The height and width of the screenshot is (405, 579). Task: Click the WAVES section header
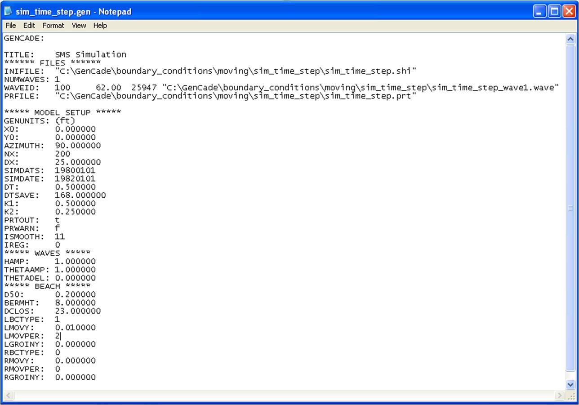pyautogui.click(x=47, y=253)
